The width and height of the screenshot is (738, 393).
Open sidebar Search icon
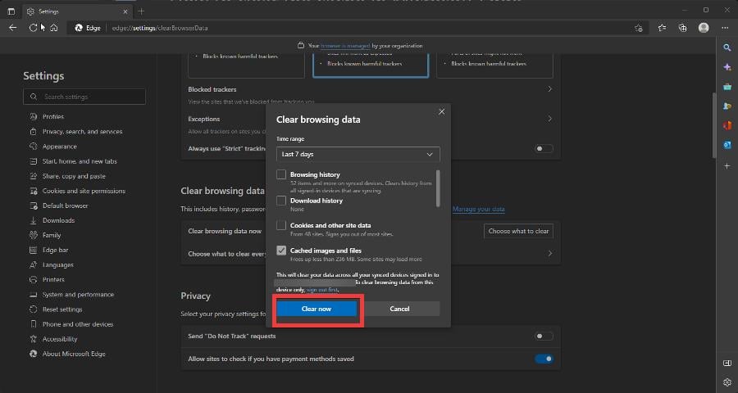tap(727, 47)
